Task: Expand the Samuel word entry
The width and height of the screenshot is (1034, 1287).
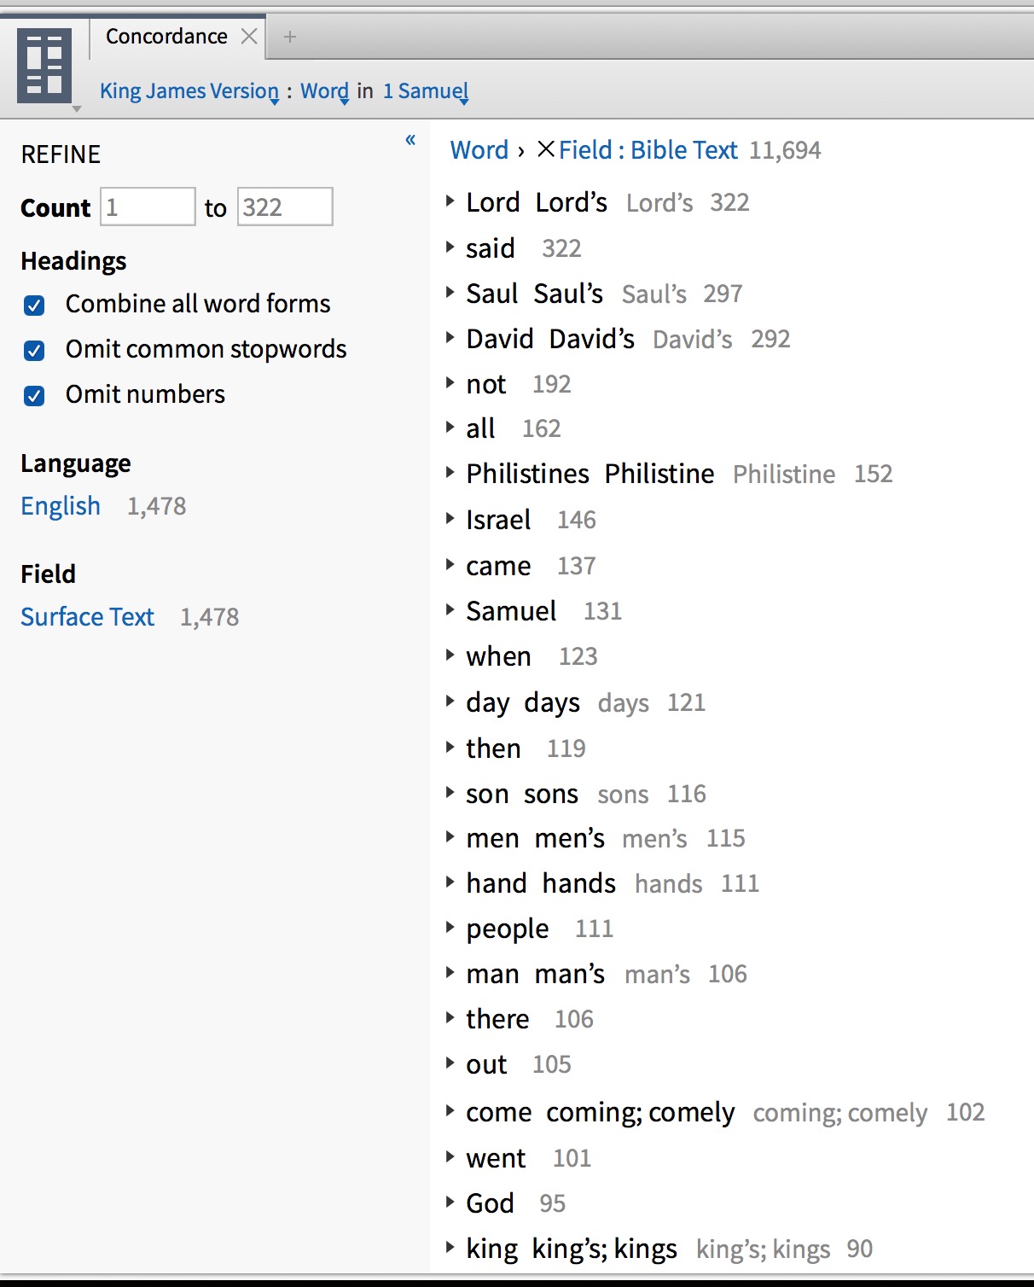Action: click(x=450, y=609)
